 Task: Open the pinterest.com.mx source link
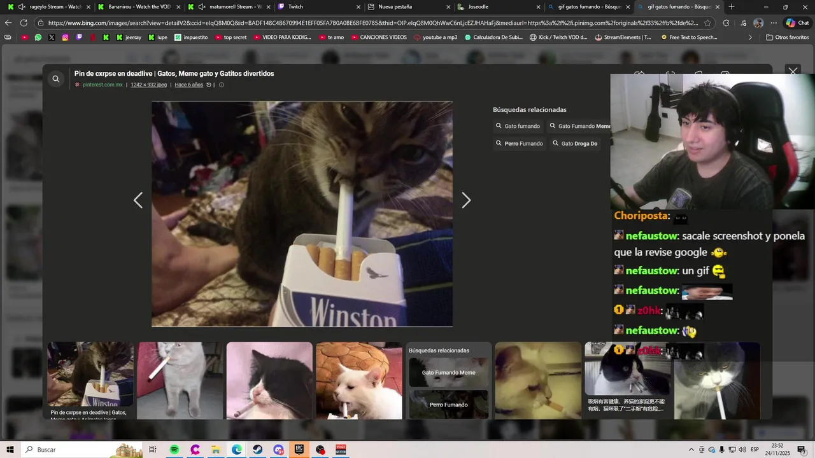pos(103,85)
